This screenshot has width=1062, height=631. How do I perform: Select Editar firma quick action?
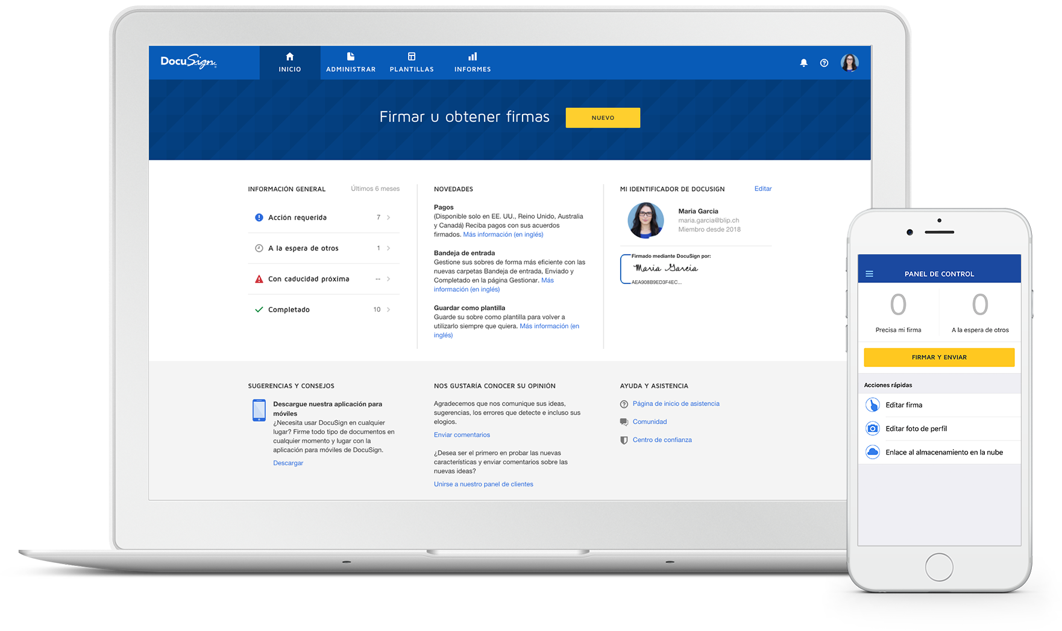click(939, 405)
